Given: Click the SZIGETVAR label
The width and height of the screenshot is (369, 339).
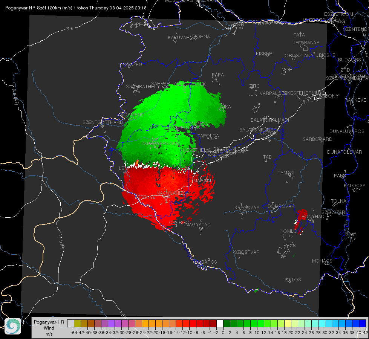Looking at the screenshot, I should tap(247, 252).
